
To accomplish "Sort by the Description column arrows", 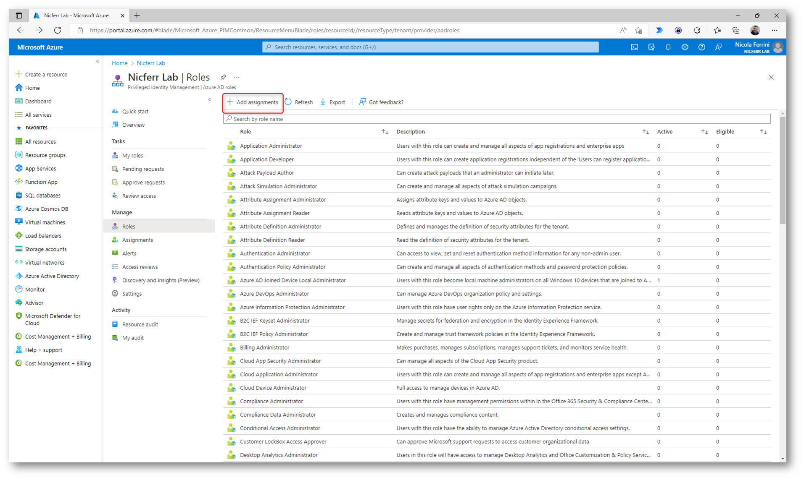I will coord(646,132).
